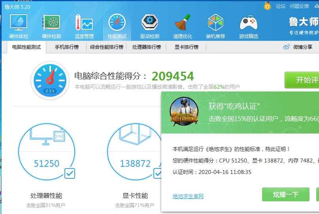The width and height of the screenshot is (319, 214).
Task: Open 硬件体检 hardware checkup
Action: click(x=19, y=27)
